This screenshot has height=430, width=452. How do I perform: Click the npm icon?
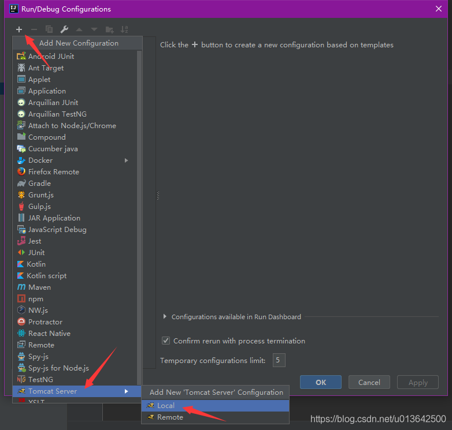click(x=21, y=299)
